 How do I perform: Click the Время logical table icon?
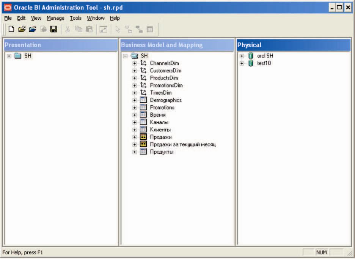[143, 115]
